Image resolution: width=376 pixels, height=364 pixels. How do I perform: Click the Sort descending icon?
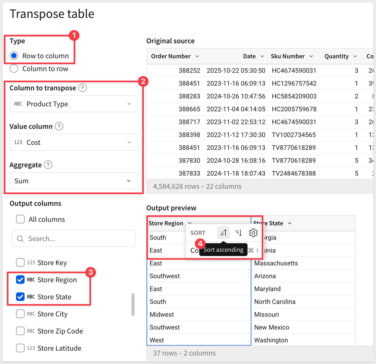(x=238, y=233)
